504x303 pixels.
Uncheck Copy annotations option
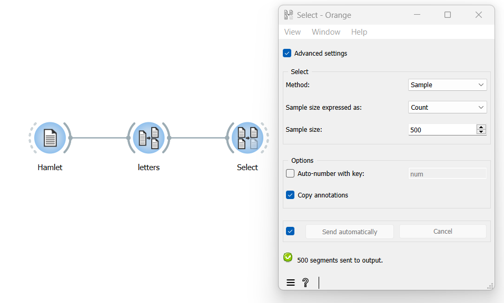290,195
